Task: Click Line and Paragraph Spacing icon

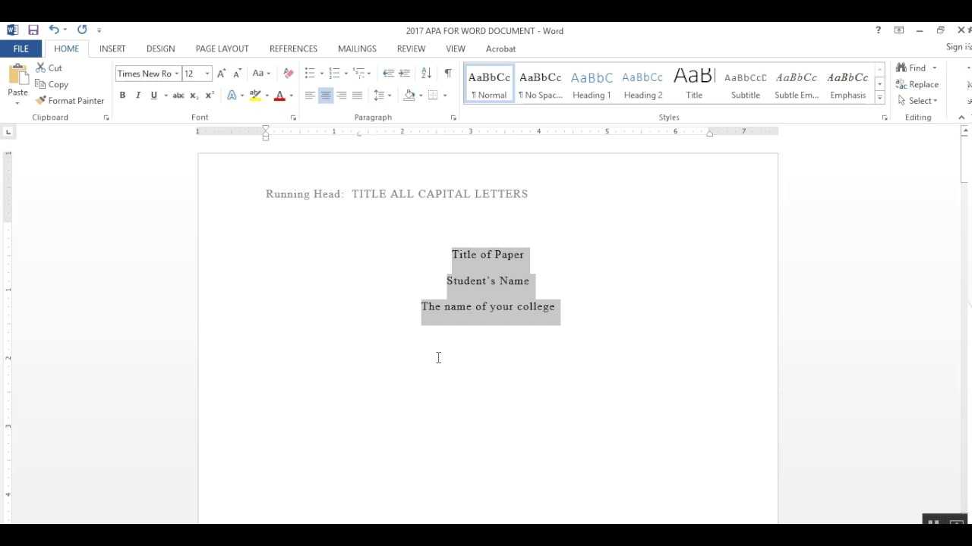Action: [x=379, y=96]
